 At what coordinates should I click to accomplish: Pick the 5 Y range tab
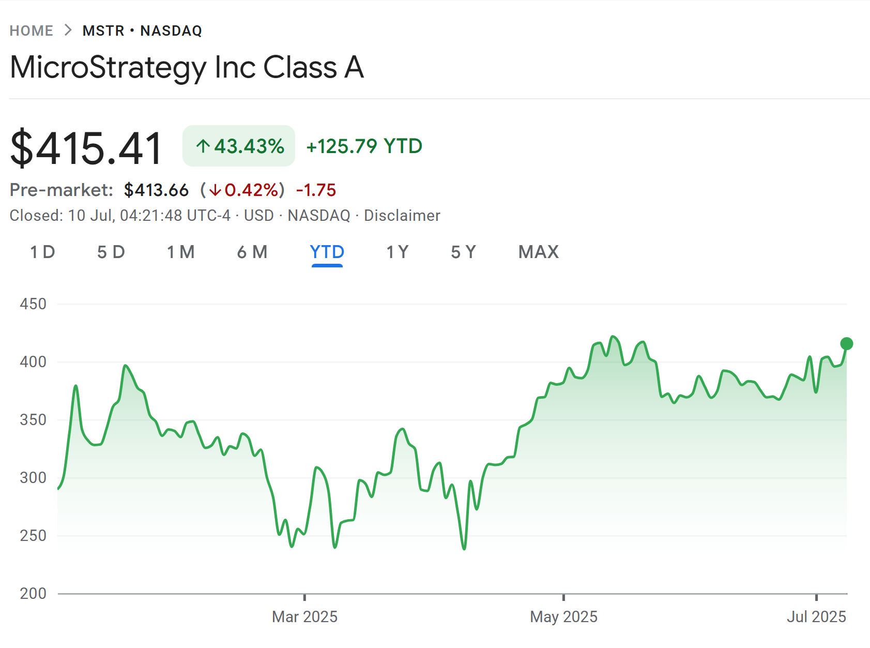pos(463,252)
